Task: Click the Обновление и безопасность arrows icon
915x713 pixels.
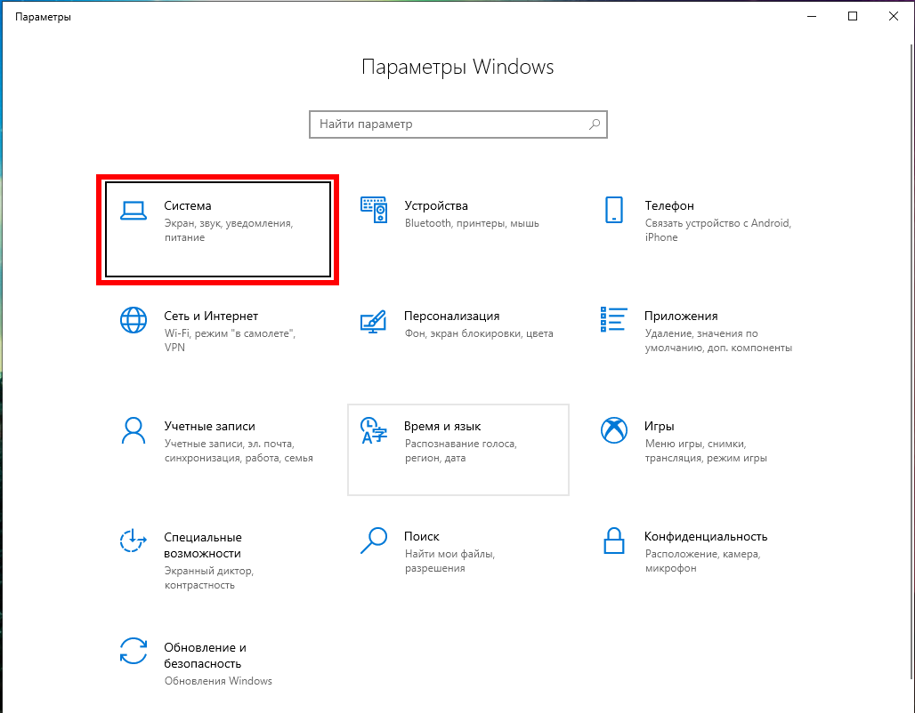Action: click(133, 651)
